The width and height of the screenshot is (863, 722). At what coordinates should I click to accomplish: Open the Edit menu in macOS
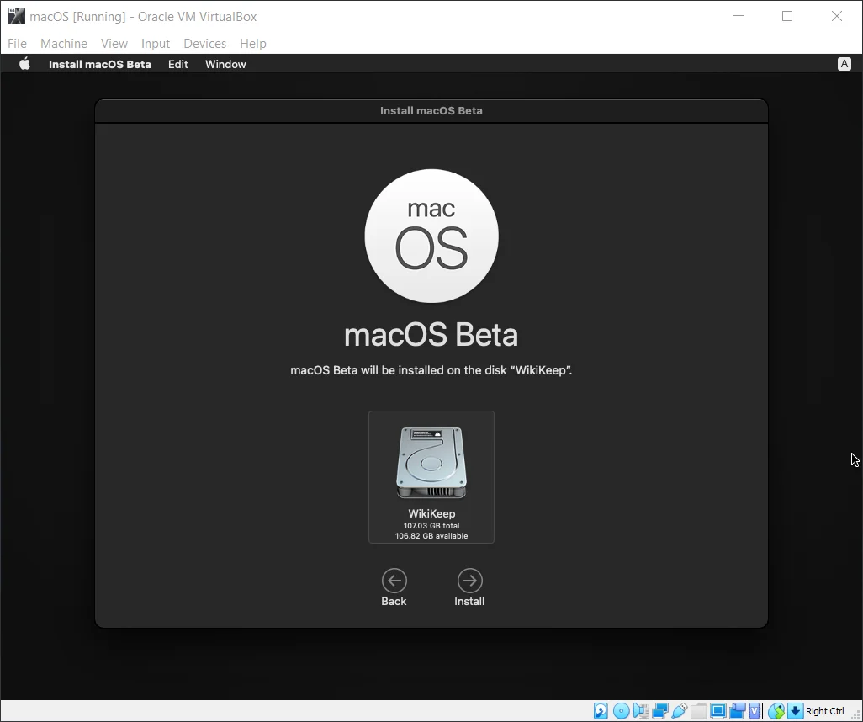177,64
